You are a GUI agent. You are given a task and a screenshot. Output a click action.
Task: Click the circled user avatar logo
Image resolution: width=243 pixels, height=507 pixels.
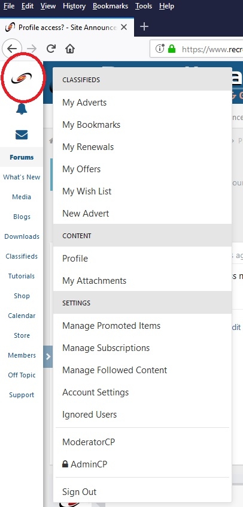[22, 78]
